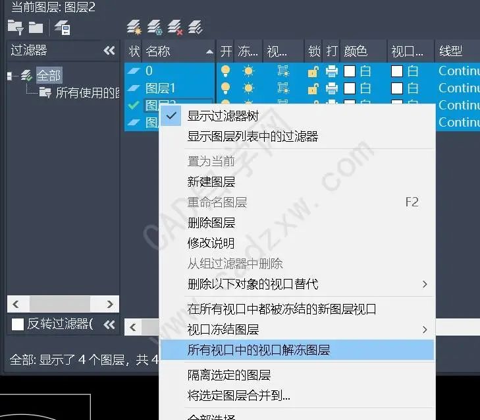Open viewport color swatch for layer 0

[397, 71]
